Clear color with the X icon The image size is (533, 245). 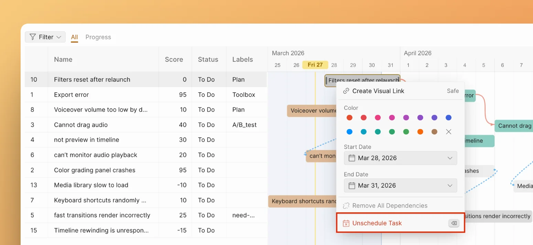pos(448,132)
